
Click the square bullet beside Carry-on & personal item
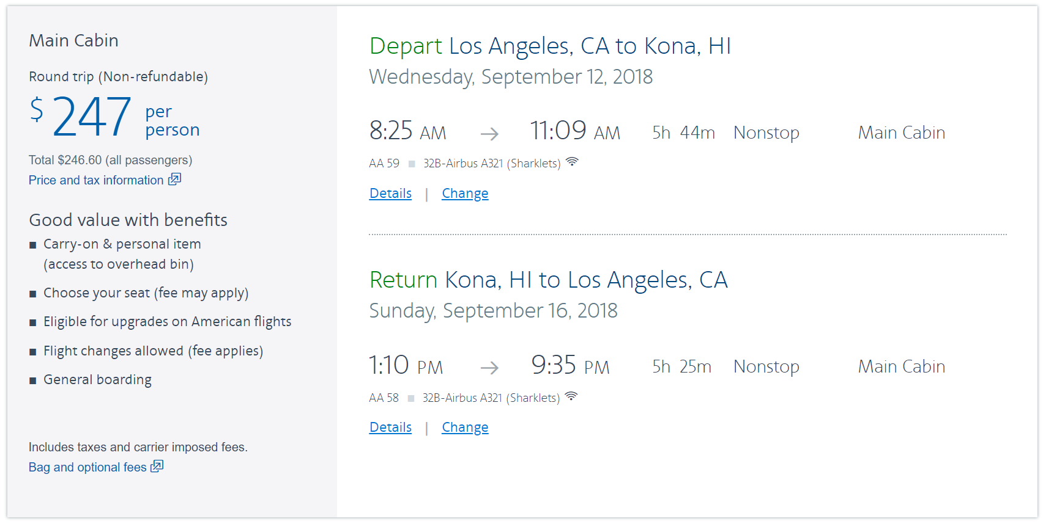tap(33, 245)
